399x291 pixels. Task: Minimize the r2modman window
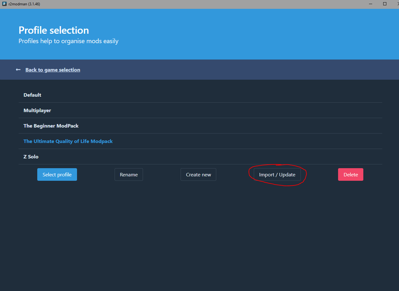[x=370, y=4]
